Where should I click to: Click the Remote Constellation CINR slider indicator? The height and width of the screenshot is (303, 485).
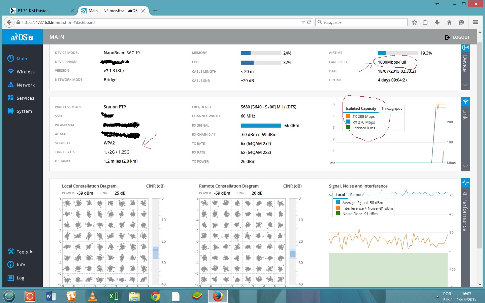coord(293,254)
